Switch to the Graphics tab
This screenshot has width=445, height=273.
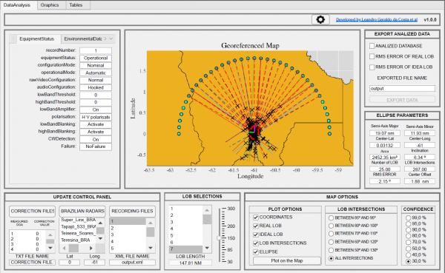pyautogui.click(x=50, y=5)
